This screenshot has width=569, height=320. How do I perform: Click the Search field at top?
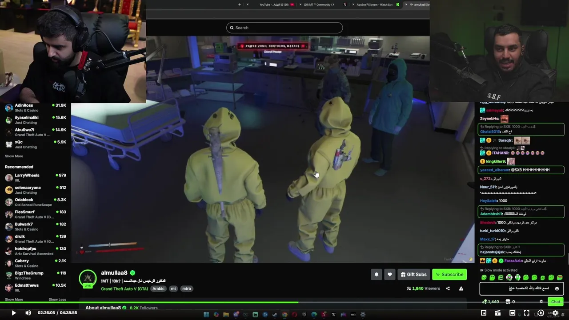pyautogui.click(x=284, y=28)
